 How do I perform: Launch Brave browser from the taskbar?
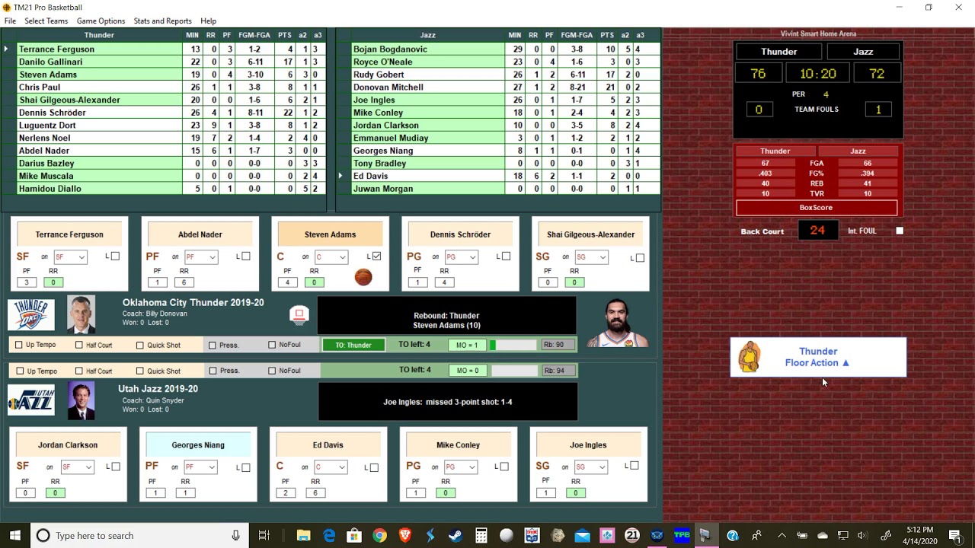pyautogui.click(x=404, y=536)
